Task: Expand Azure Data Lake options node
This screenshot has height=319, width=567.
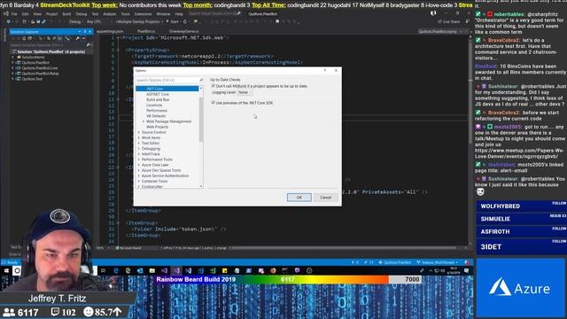Action: point(139,165)
